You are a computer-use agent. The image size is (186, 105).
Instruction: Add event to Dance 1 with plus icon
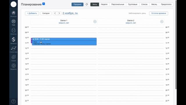point(95,22)
